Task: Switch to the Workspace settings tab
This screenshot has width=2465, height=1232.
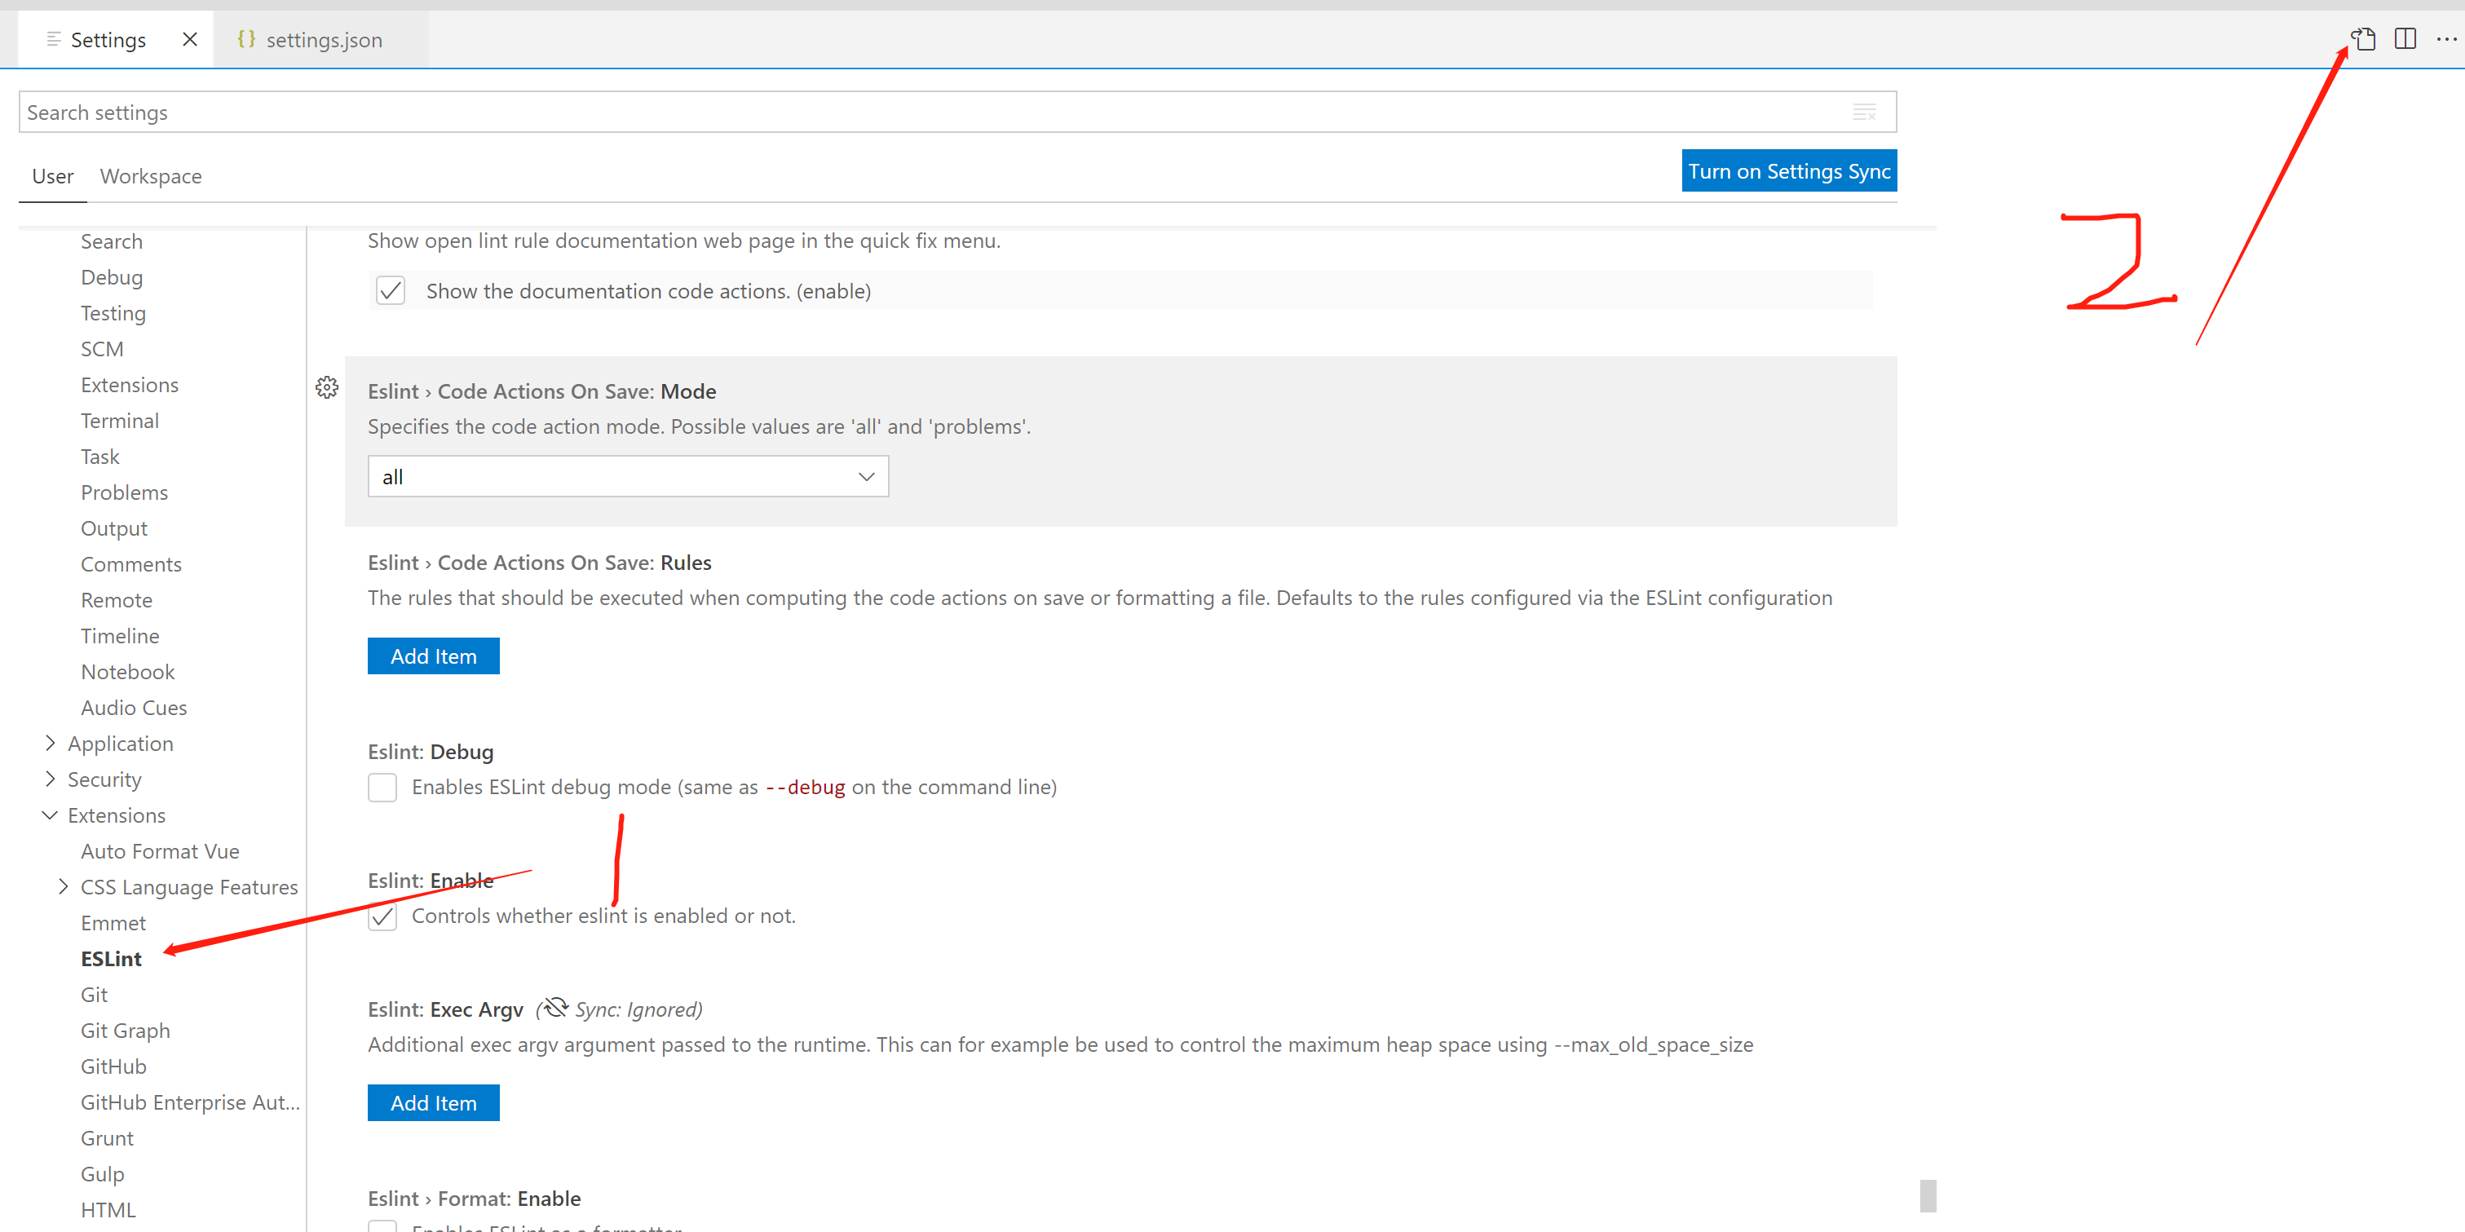Action: pyautogui.click(x=150, y=176)
